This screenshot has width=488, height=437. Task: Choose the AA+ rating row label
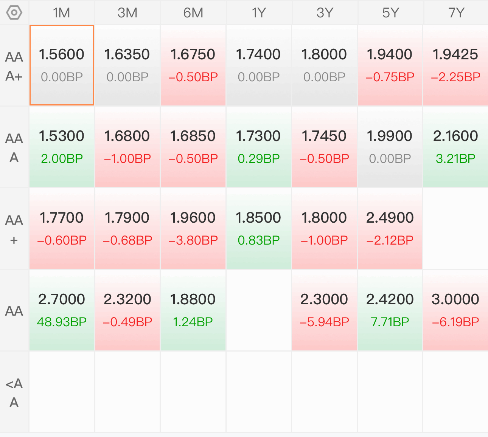[14, 229]
